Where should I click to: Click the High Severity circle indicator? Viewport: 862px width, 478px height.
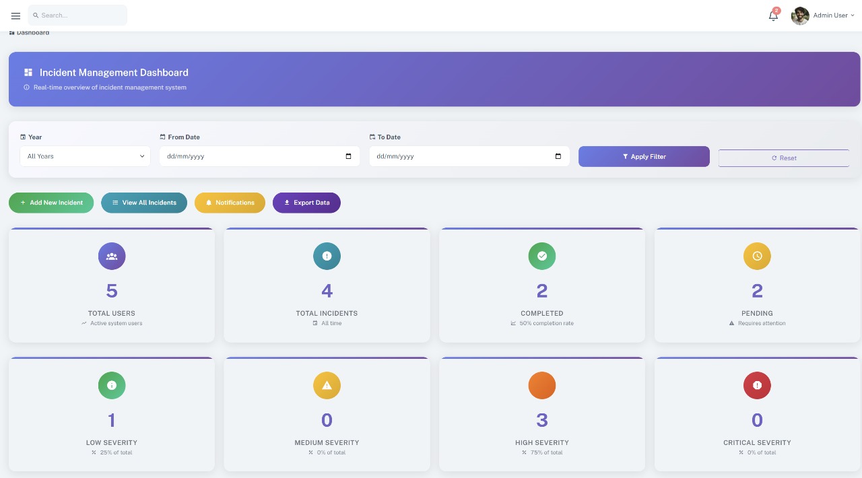(x=542, y=385)
